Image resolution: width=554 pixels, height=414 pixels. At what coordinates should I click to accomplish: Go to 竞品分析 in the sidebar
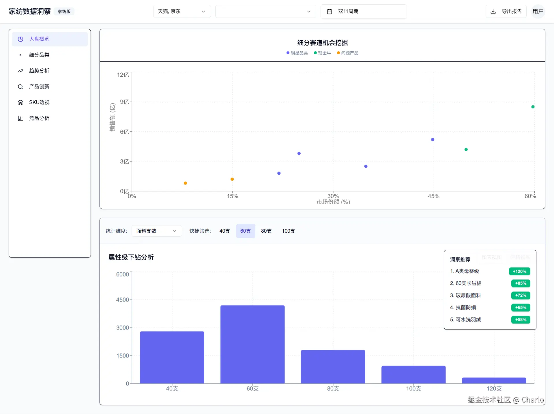pos(39,118)
